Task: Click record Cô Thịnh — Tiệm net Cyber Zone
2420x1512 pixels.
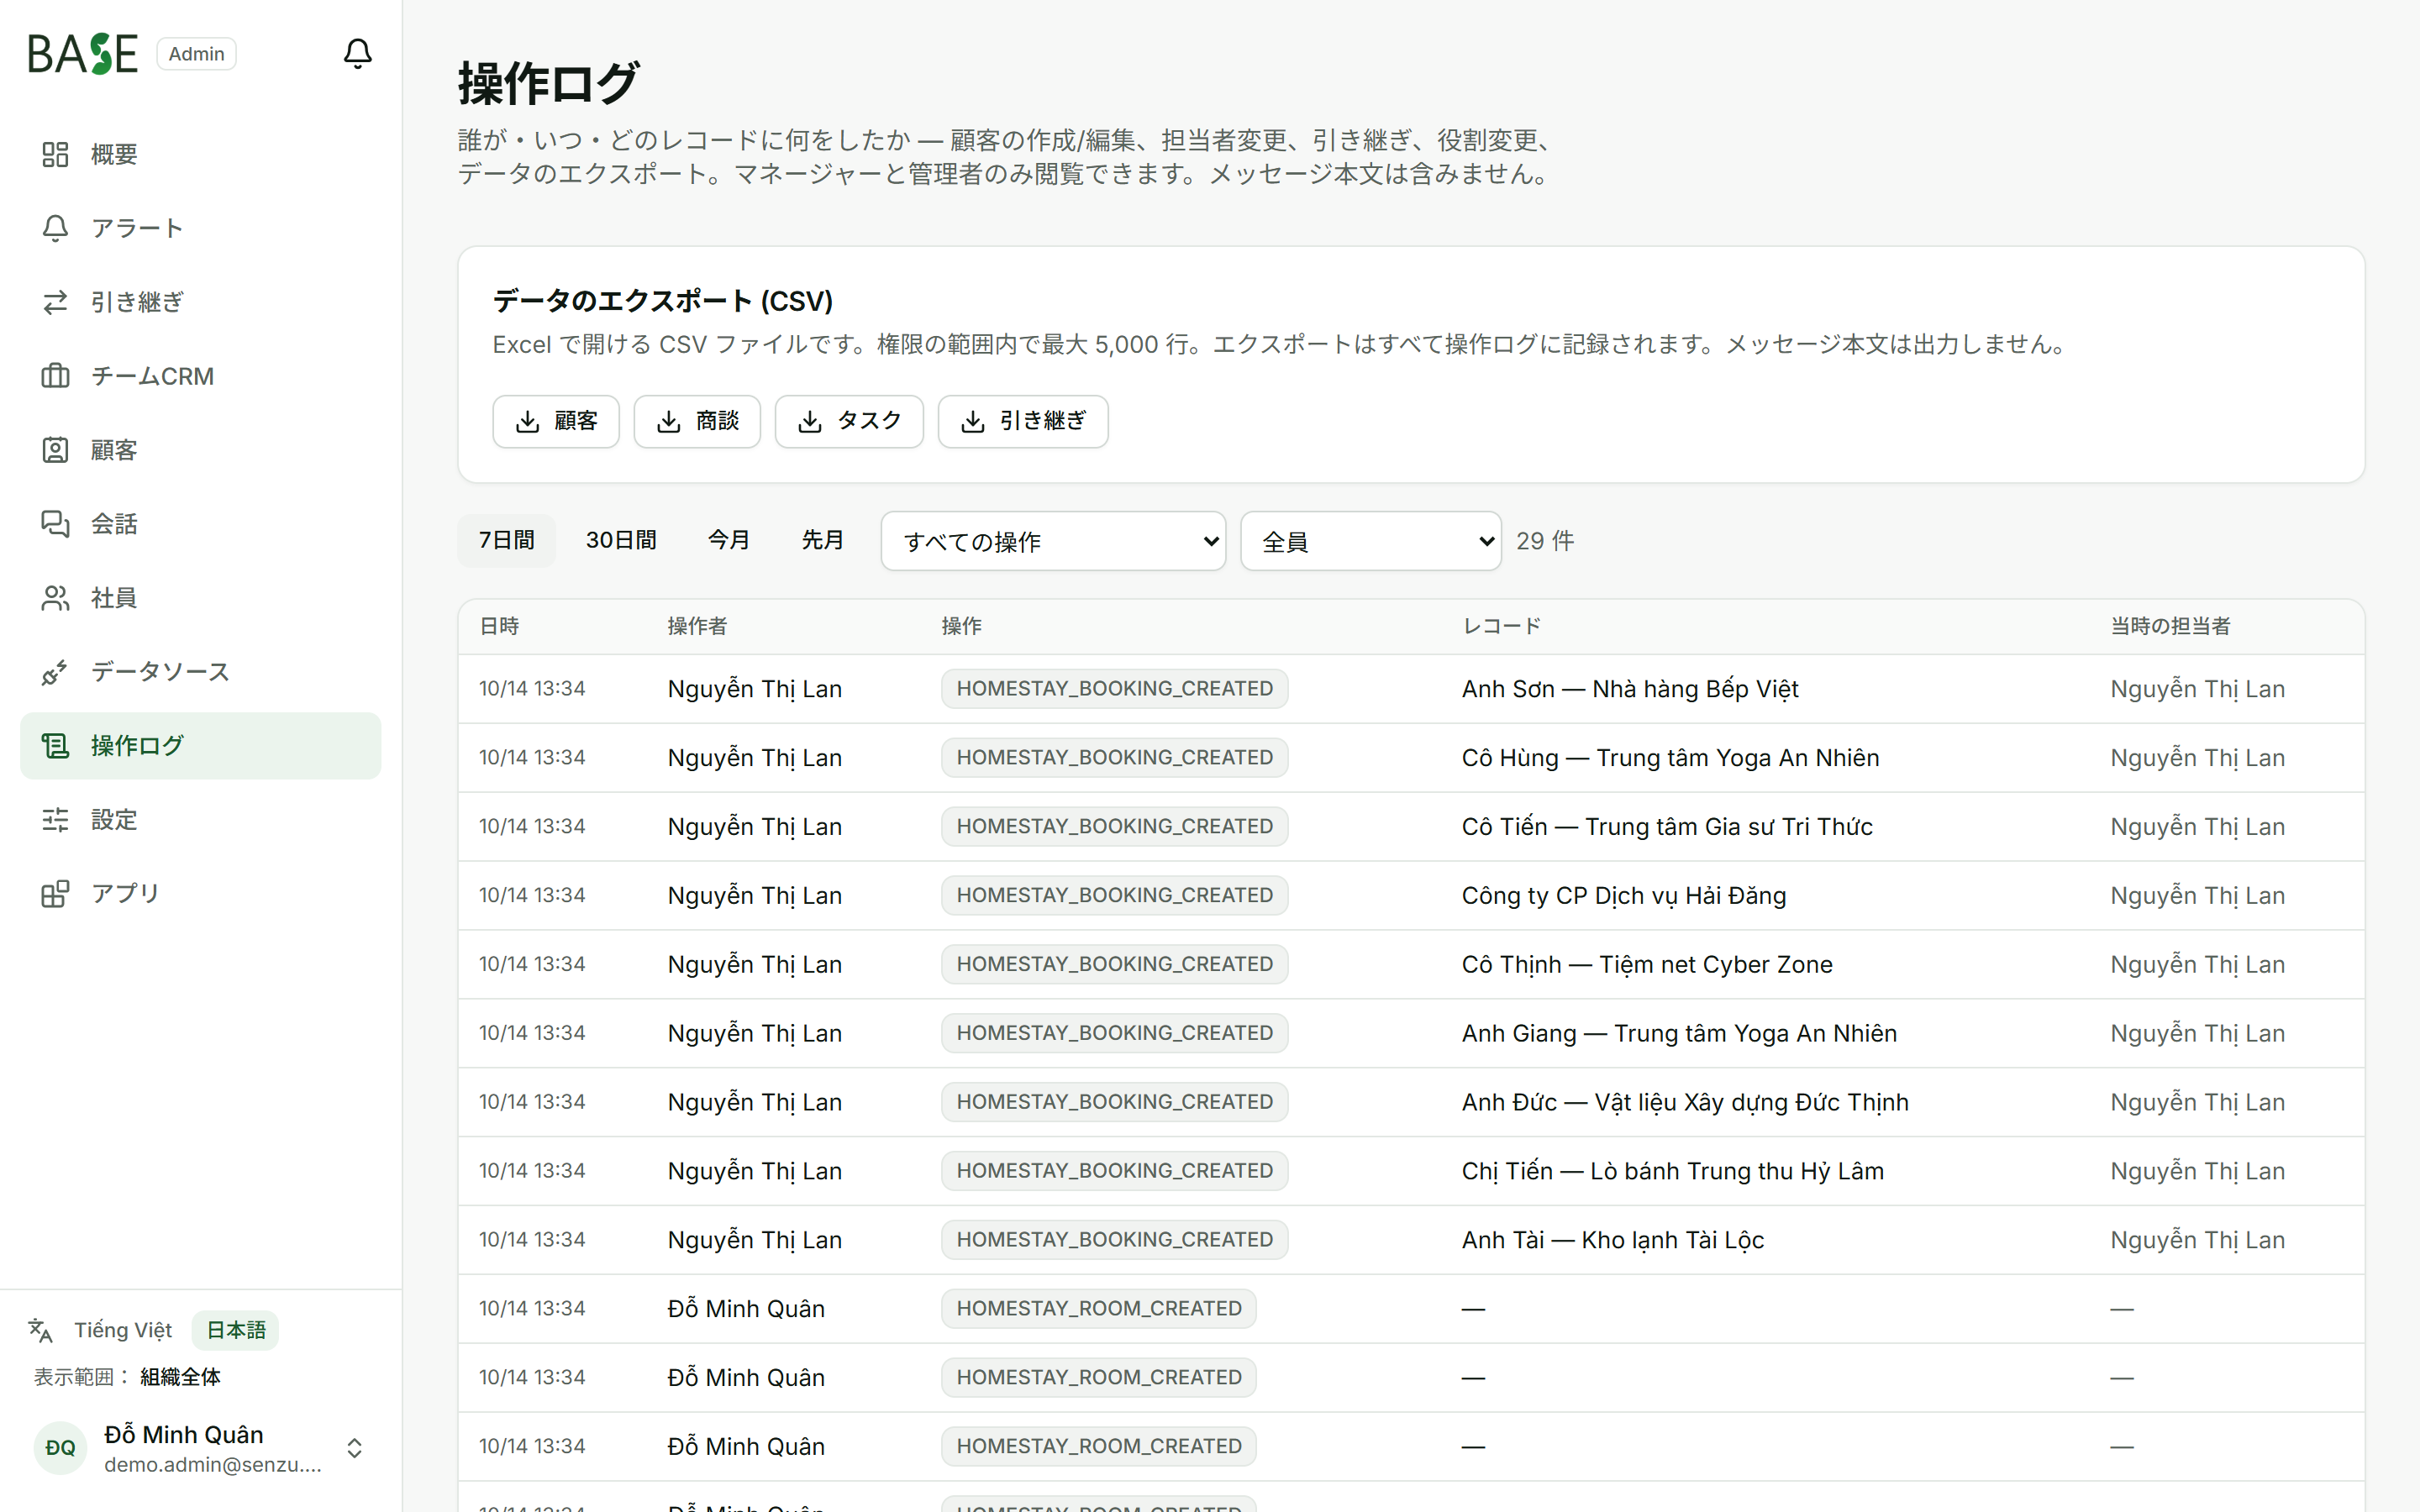Action: pyautogui.click(x=1647, y=965)
